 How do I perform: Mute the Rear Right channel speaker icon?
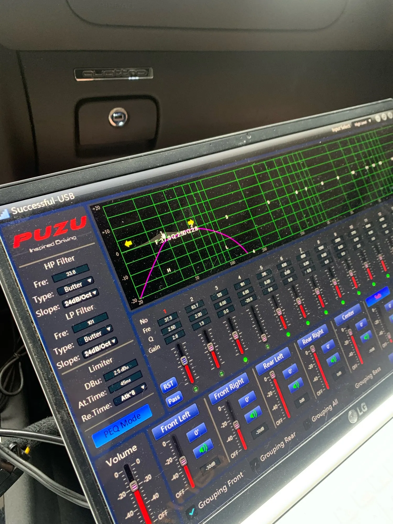pos(333,360)
